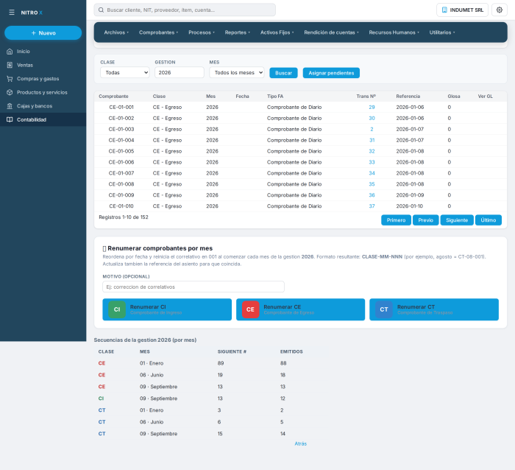Screen dimensions: 515x470
Task: Go to Siguiente page of records
Action: coord(457,220)
